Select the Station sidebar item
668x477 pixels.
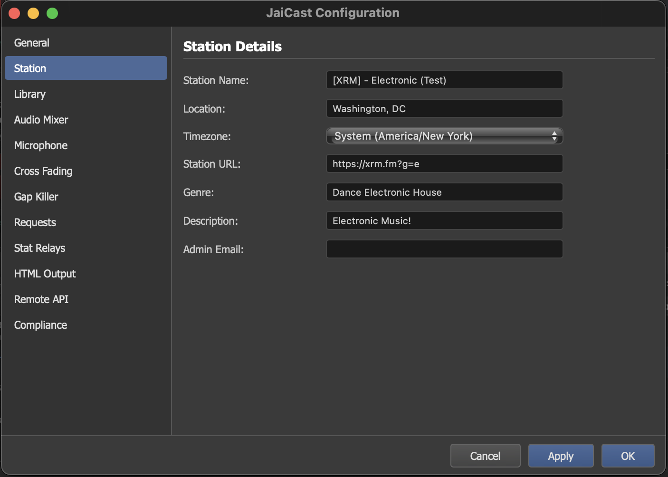tap(86, 68)
